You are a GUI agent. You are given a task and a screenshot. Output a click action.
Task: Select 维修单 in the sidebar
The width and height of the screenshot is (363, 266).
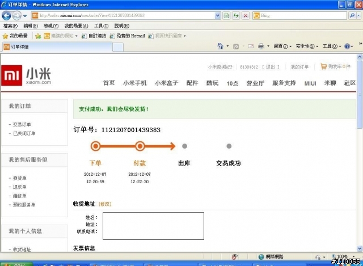[20, 196]
